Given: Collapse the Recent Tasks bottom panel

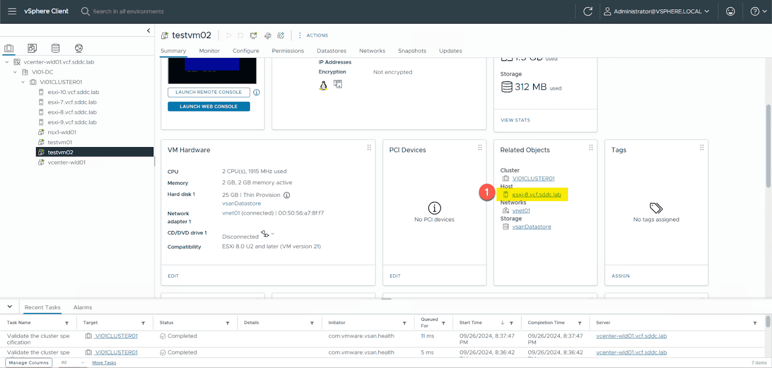Looking at the screenshot, I should (x=10, y=307).
